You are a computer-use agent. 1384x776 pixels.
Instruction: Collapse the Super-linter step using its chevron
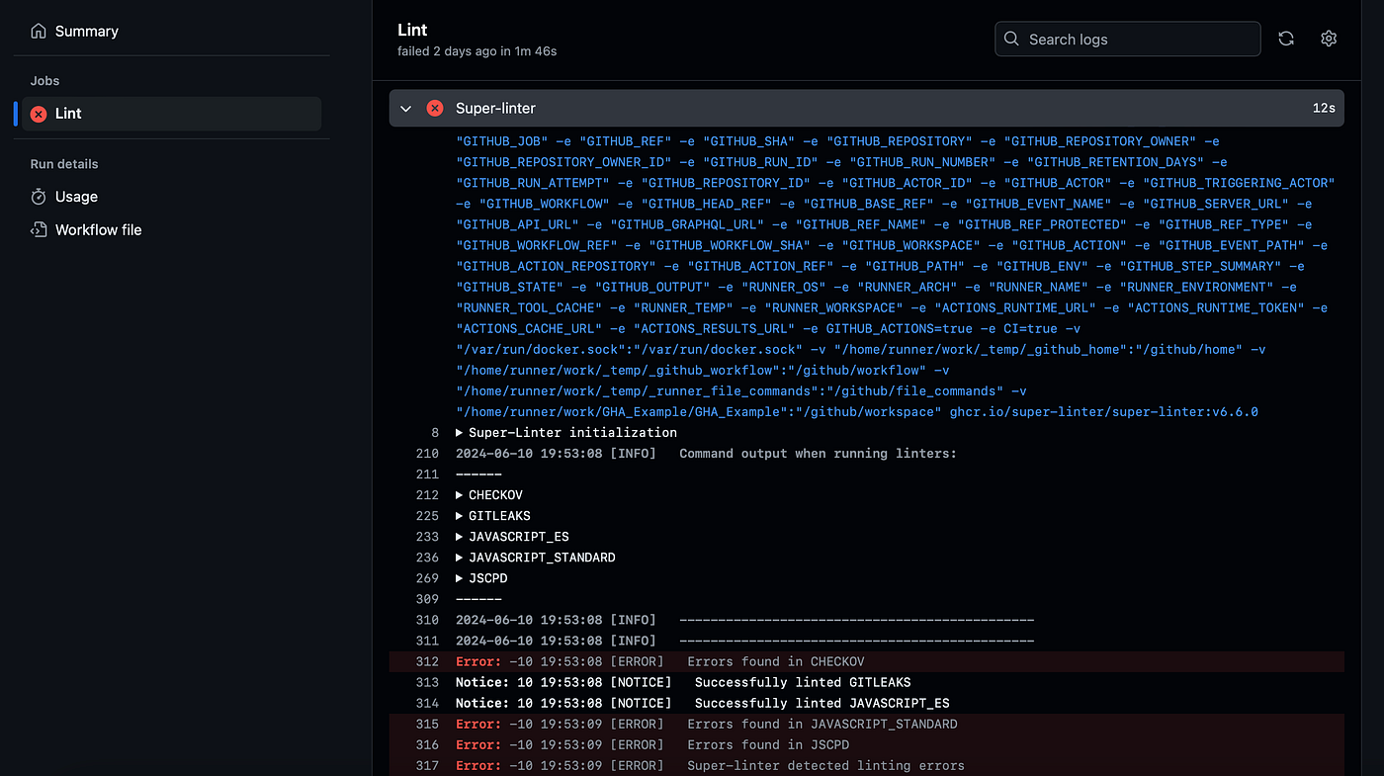coord(405,108)
